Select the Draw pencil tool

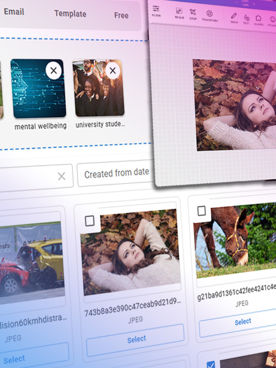click(x=234, y=18)
